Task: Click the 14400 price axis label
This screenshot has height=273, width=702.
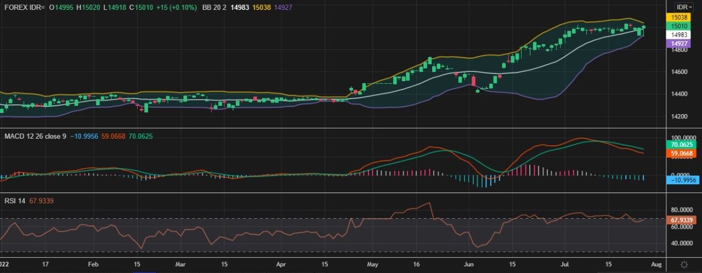Action: coord(679,94)
